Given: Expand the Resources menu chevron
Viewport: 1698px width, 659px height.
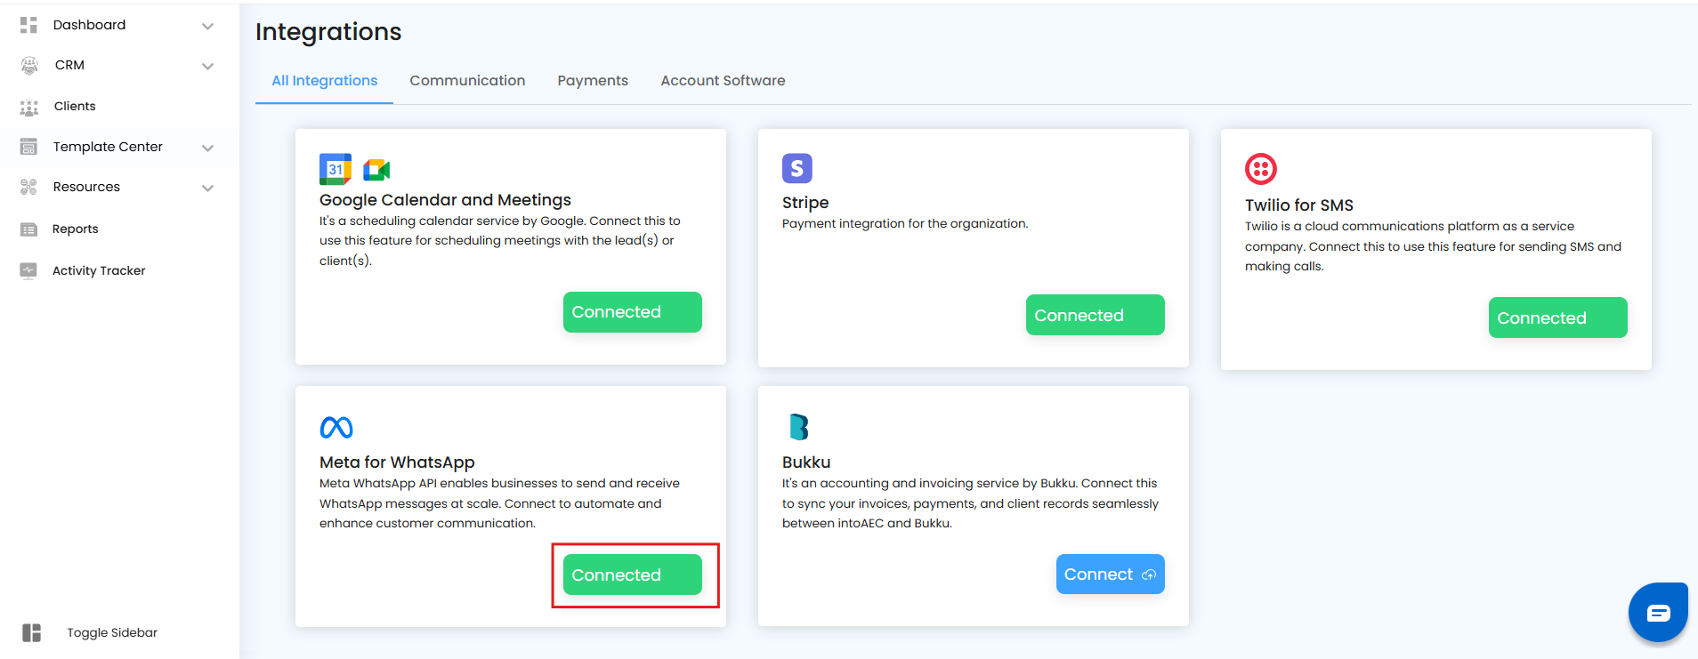Looking at the screenshot, I should (x=207, y=188).
